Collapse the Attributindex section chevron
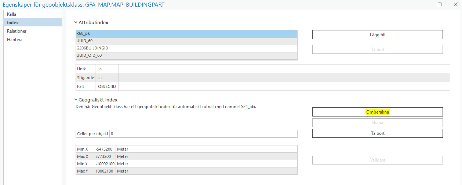The width and height of the screenshot is (462, 185). pos(76,22)
